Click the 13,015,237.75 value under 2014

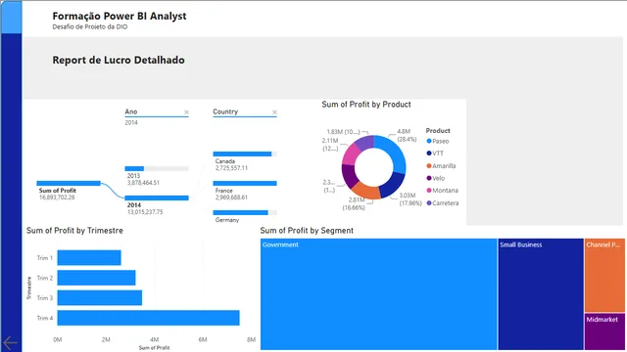145,212
